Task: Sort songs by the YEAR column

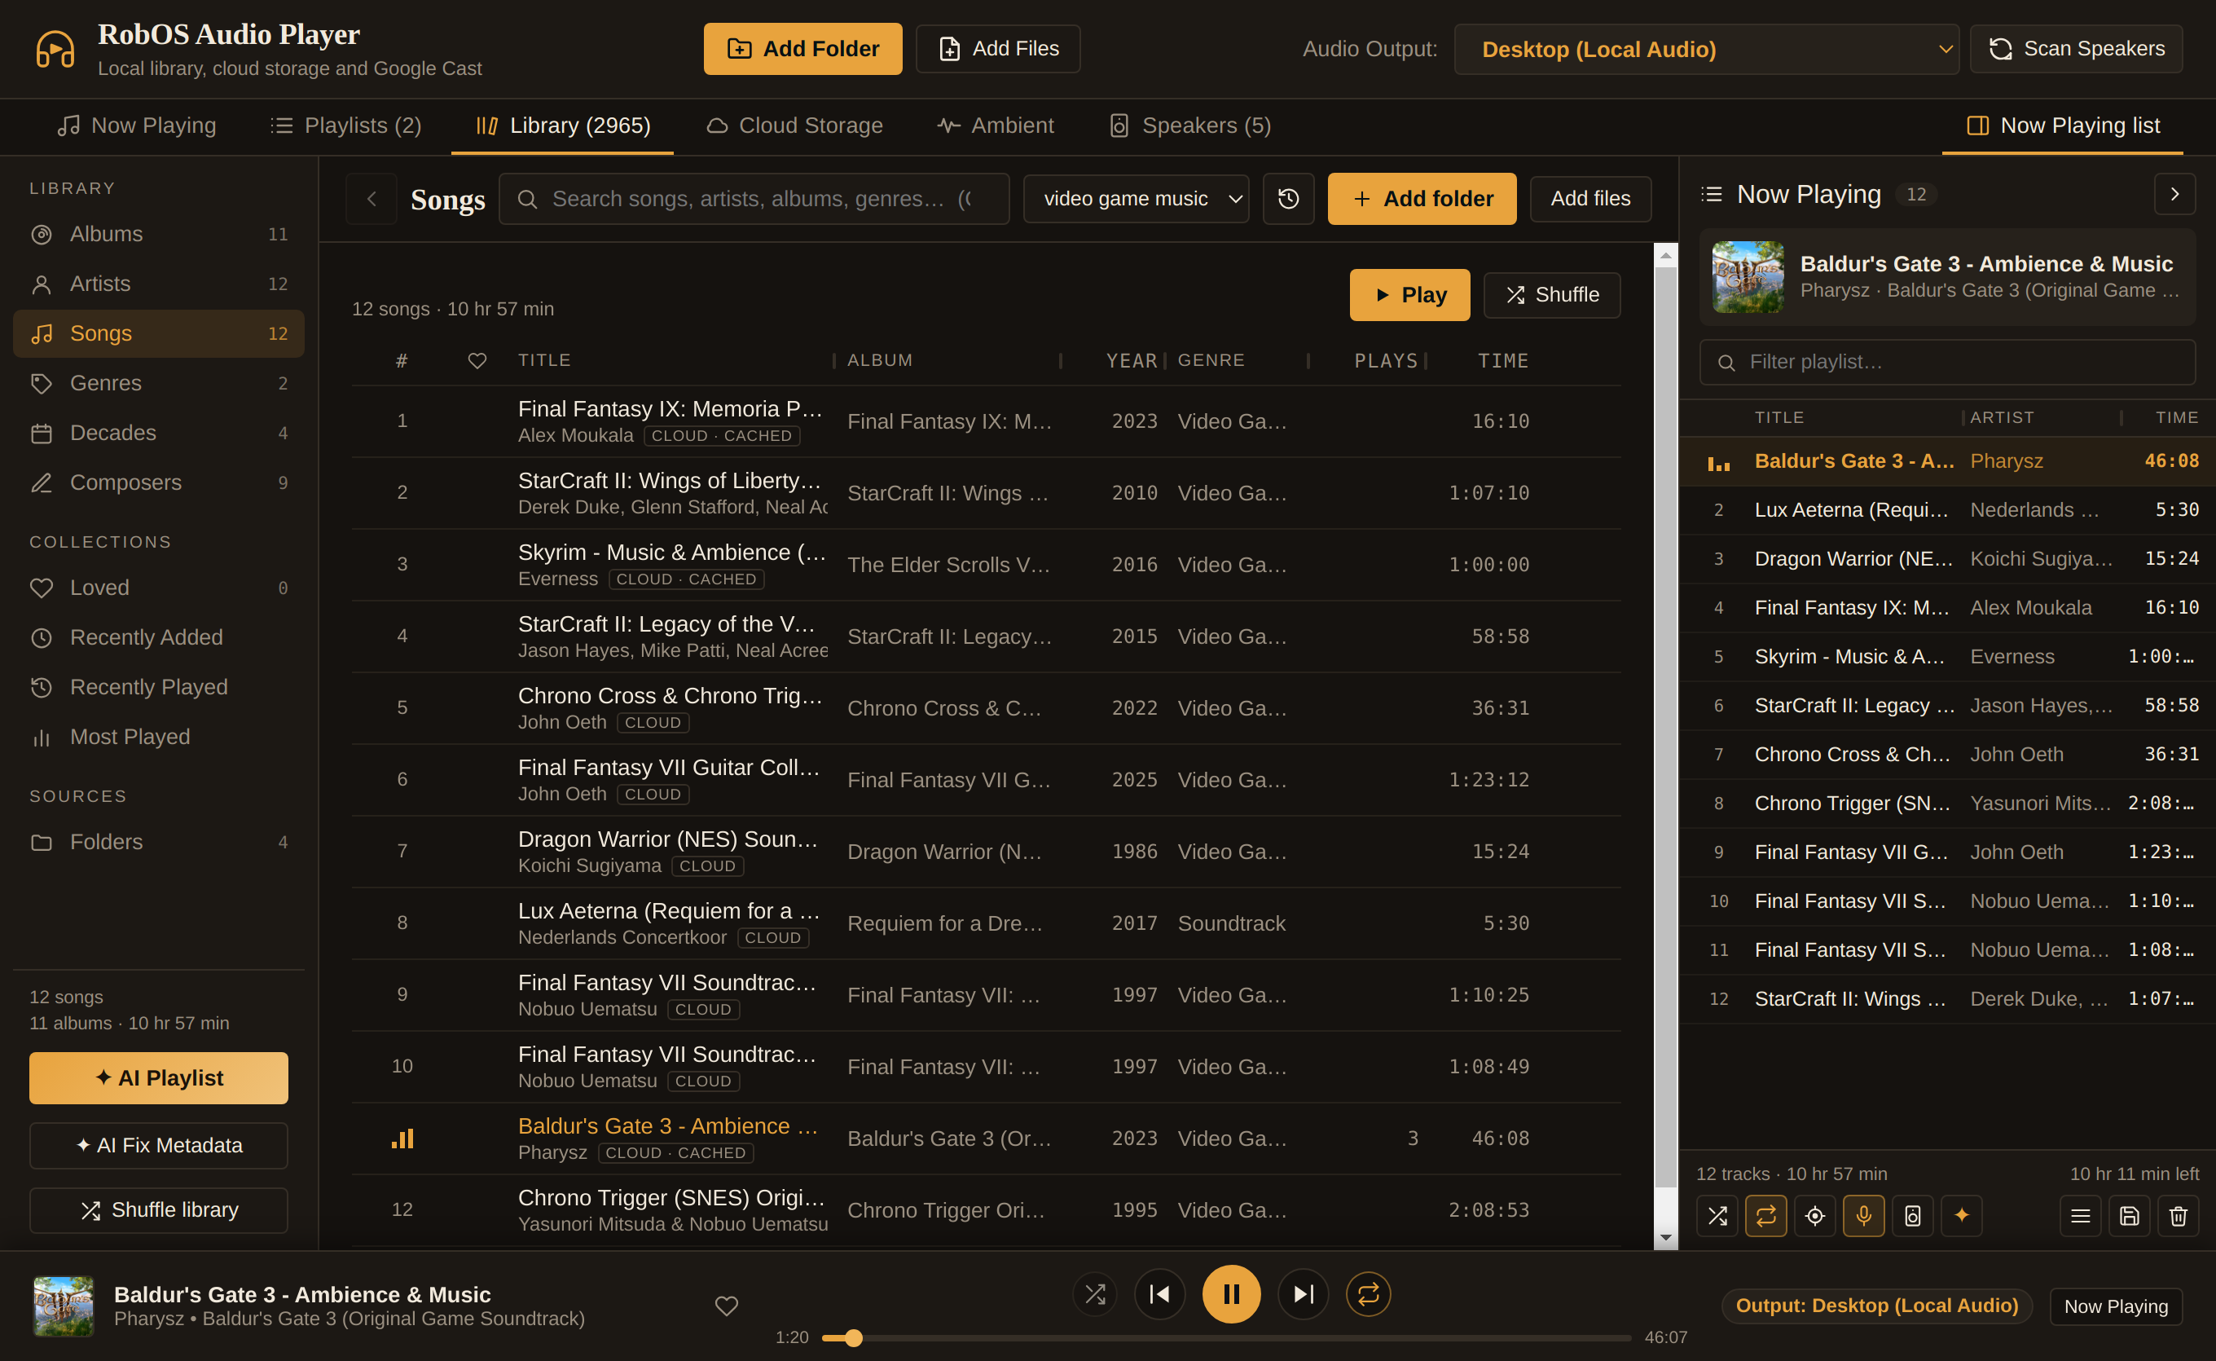Action: pos(1131,361)
